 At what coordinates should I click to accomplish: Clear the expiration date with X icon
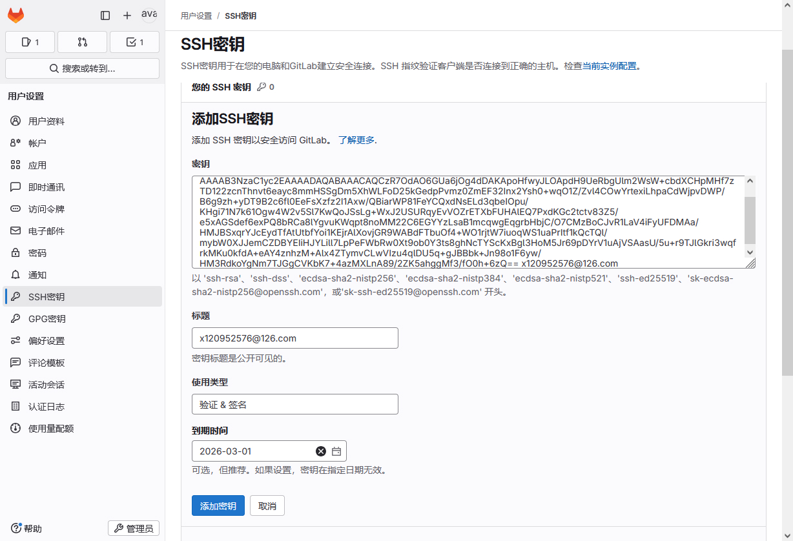click(x=321, y=451)
